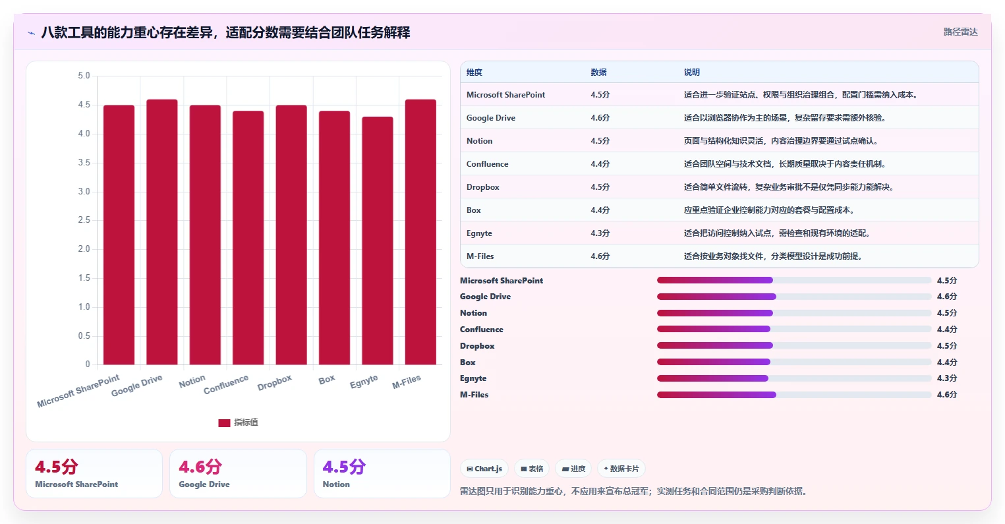Viewport: 1005px width, 524px height.
Task: Click the description starting 页面与结构化知识灵活
Action: point(781,141)
